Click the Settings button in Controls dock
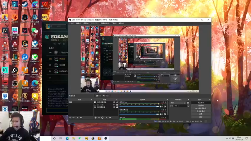This screenshot has width=251, height=141. pyautogui.click(x=201, y=114)
